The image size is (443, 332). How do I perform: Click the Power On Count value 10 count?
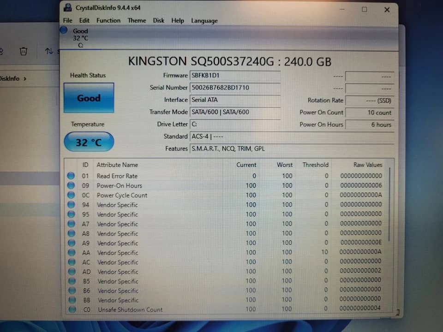(370, 113)
